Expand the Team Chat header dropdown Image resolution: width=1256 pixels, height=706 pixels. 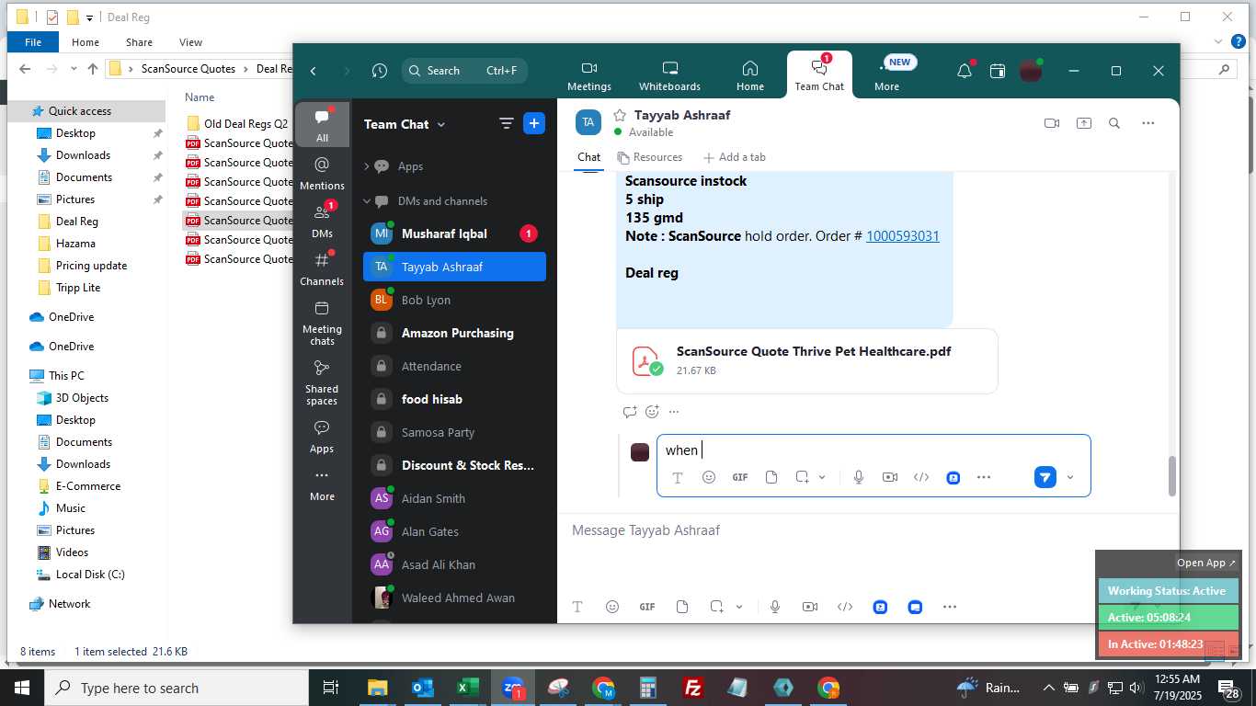441,124
